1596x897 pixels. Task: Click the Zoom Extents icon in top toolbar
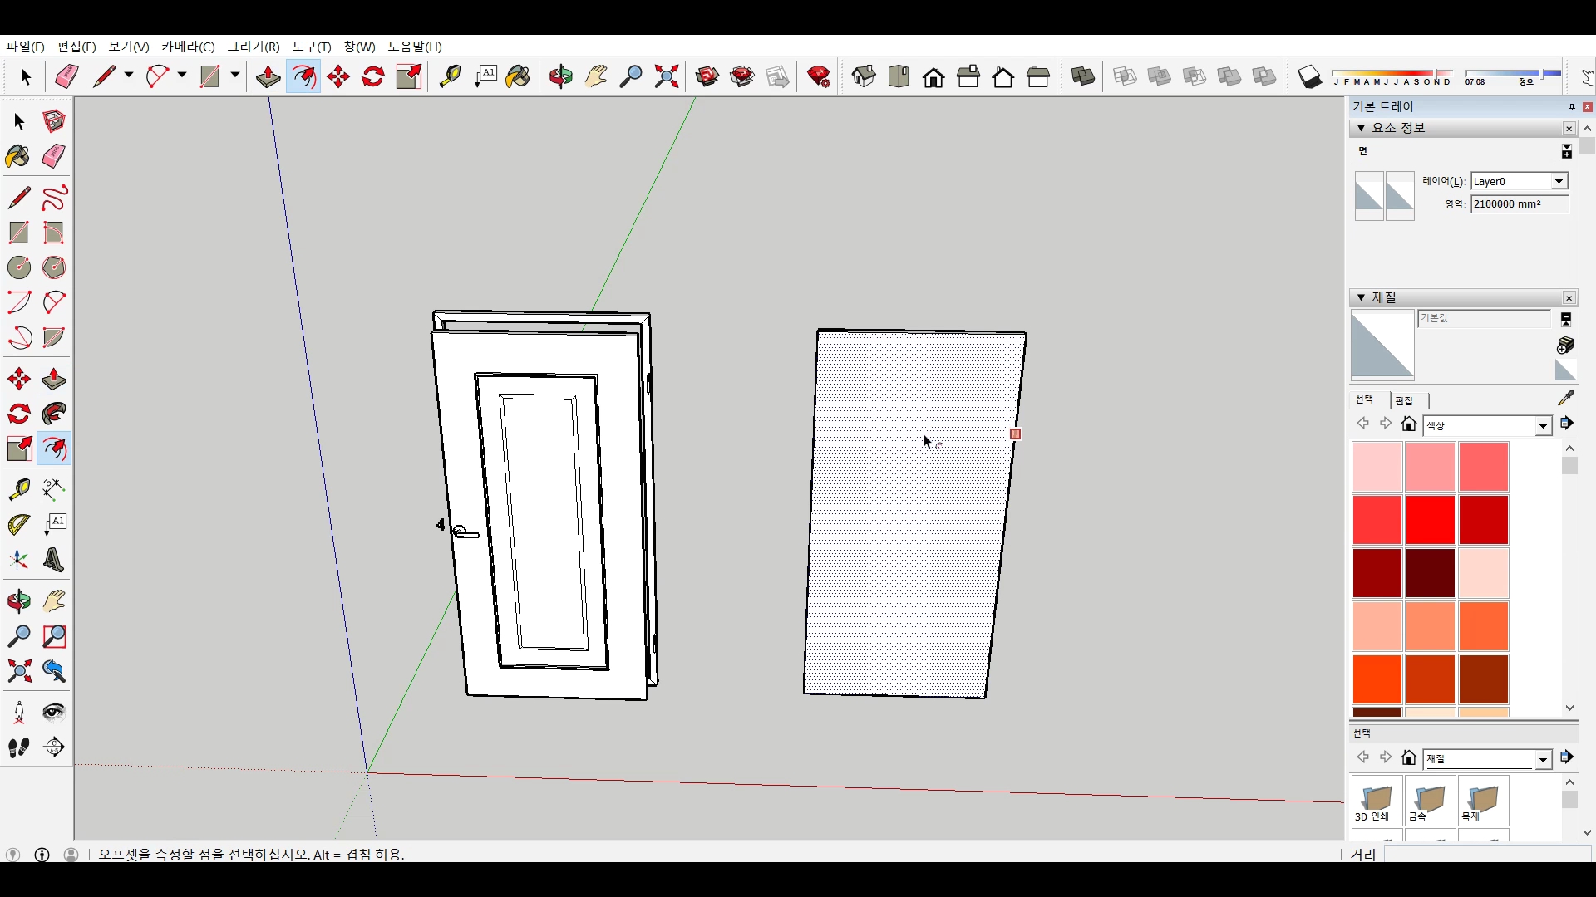pos(666,77)
